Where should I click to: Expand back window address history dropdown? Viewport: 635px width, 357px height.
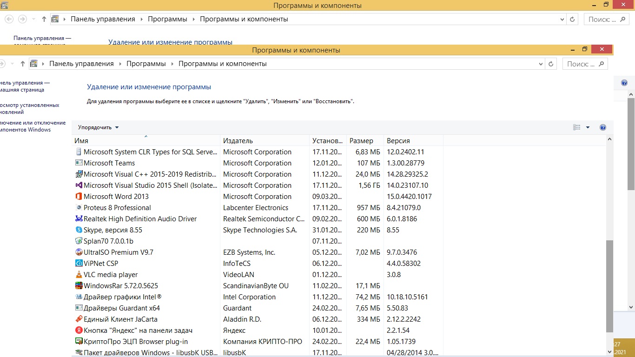[x=562, y=19]
